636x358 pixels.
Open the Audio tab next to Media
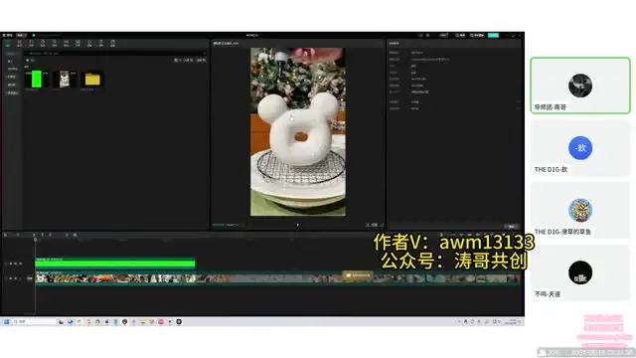click(19, 43)
